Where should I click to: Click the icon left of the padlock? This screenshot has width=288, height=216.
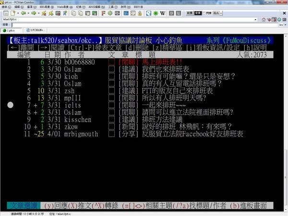coord(133,13)
